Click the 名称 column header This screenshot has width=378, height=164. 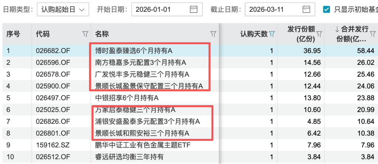click(102, 34)
